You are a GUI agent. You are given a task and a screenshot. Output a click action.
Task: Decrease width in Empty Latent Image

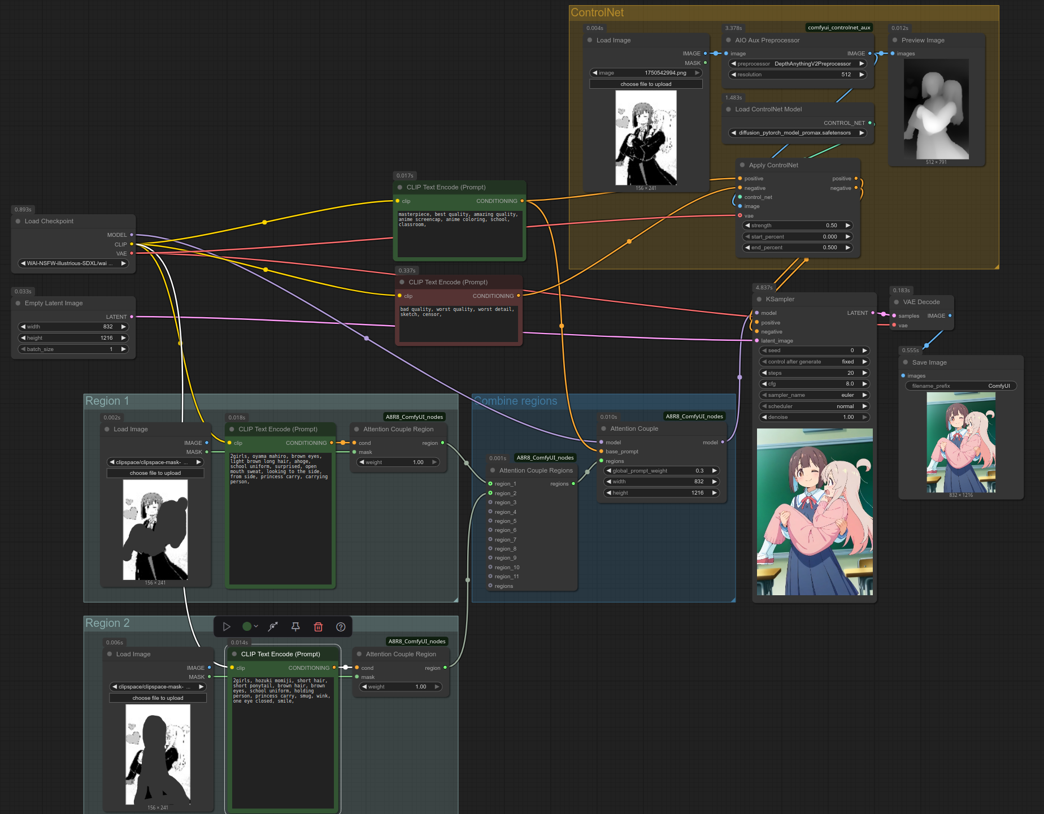[23, 327]
